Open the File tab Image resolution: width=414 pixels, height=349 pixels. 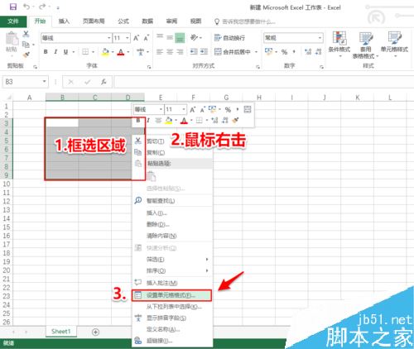[13, 22]
